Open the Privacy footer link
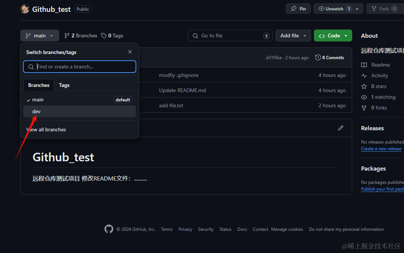This screenshot has width=404, height=253. coord(185,229)
